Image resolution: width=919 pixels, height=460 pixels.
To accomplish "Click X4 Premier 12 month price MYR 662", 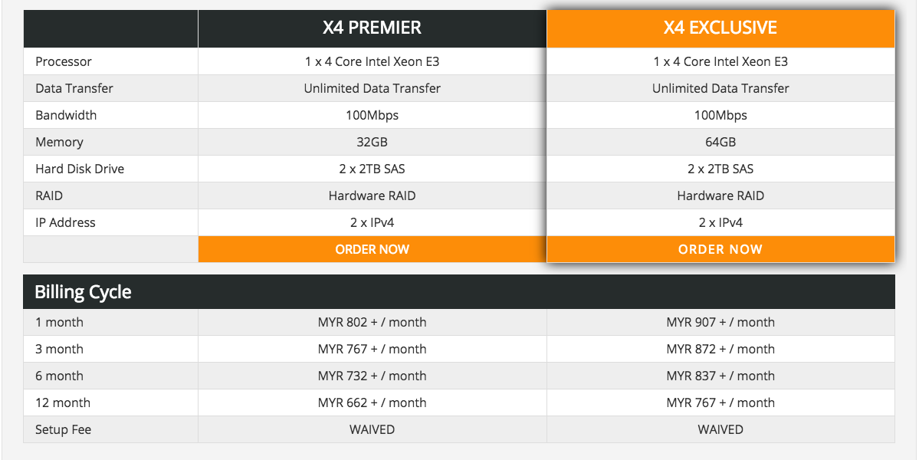I will 373,402.
